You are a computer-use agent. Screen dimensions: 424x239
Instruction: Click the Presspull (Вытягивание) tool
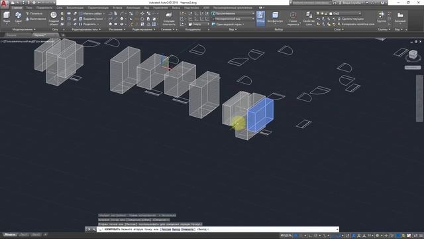(36, 19)
